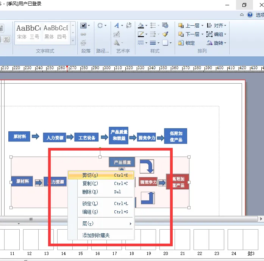The height and width of the screenshot is (261, 264).
Task: Apply the 宋体 三号 text style
Action: 28,32
